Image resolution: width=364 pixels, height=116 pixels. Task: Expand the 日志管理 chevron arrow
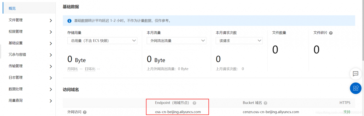coord(51,78)
